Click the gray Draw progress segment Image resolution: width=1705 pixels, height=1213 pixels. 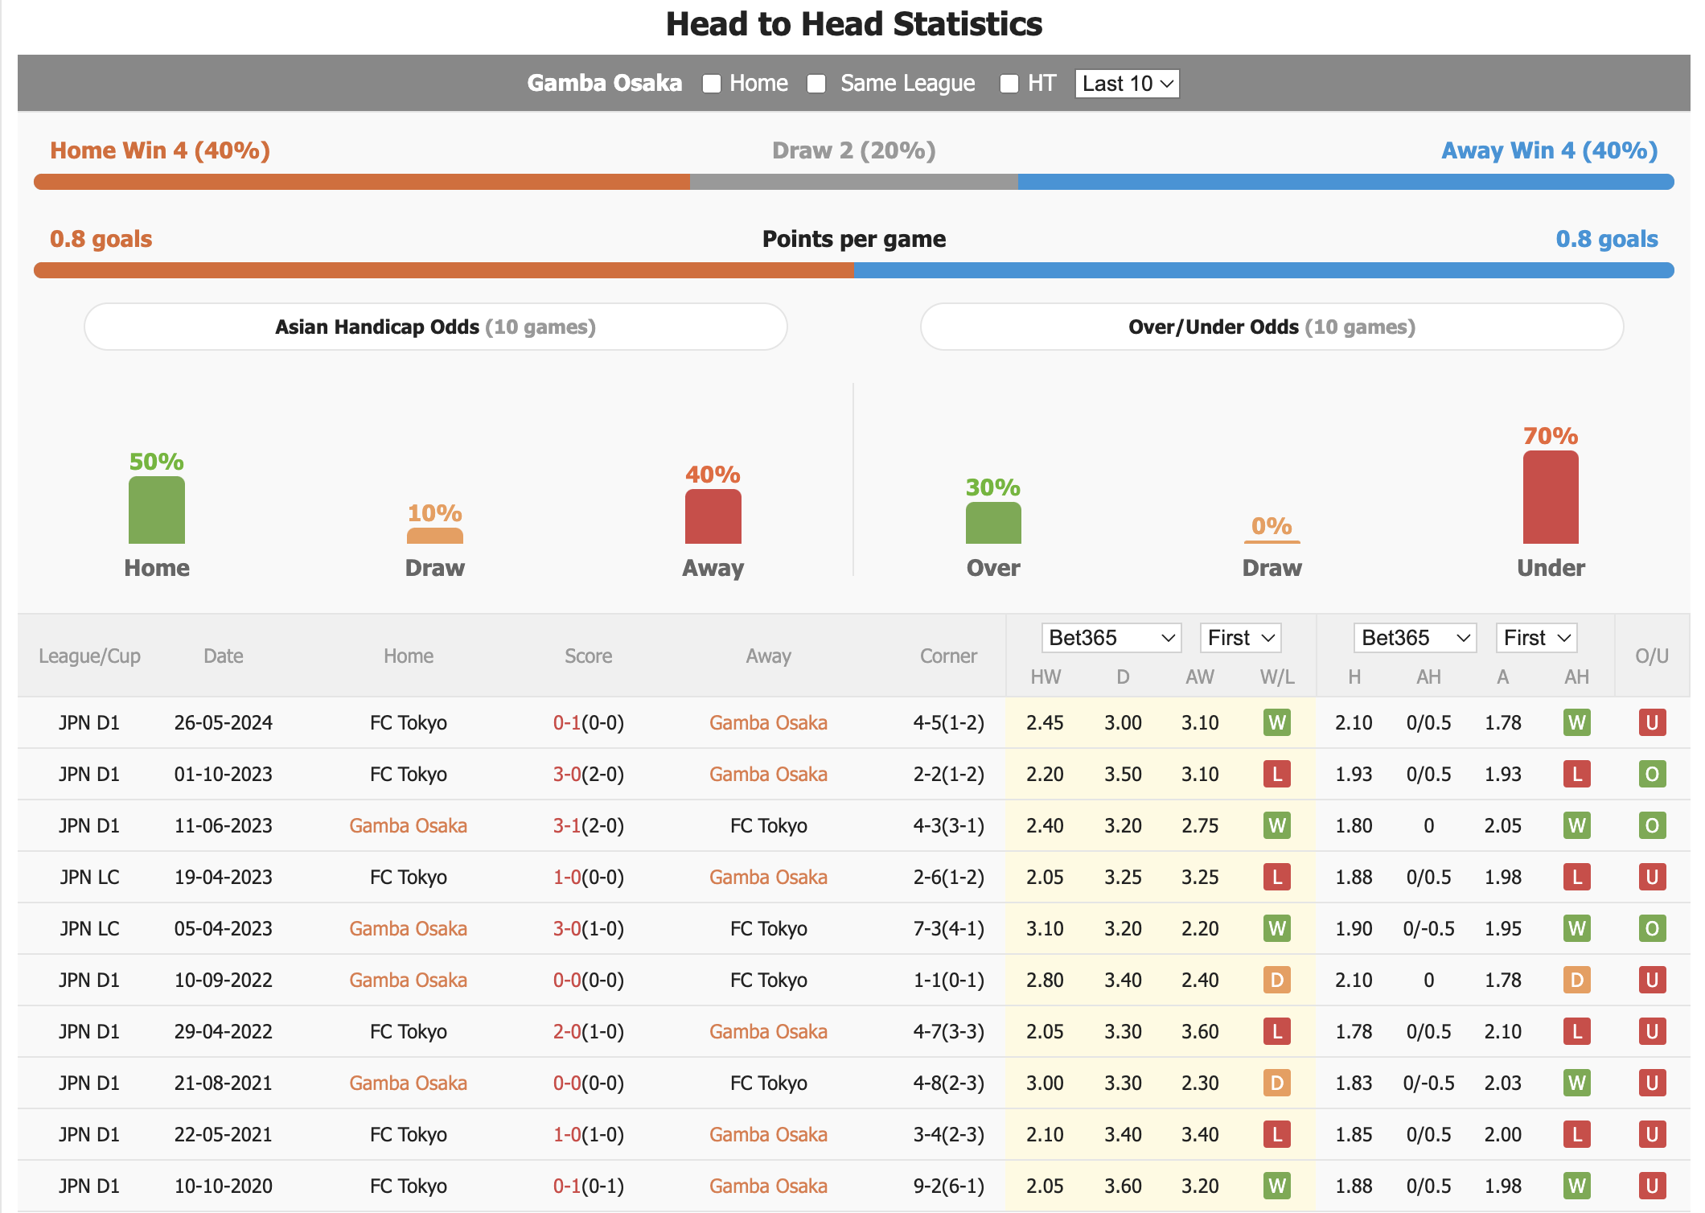[854, 182]
